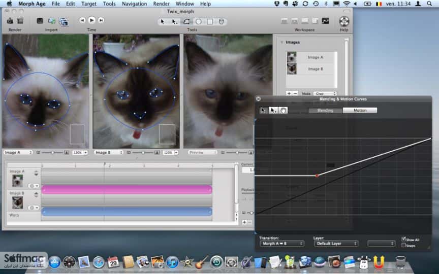439x274 pixels.
Task: Open the Image A view selector dropdown
Action: pos(18,152)
